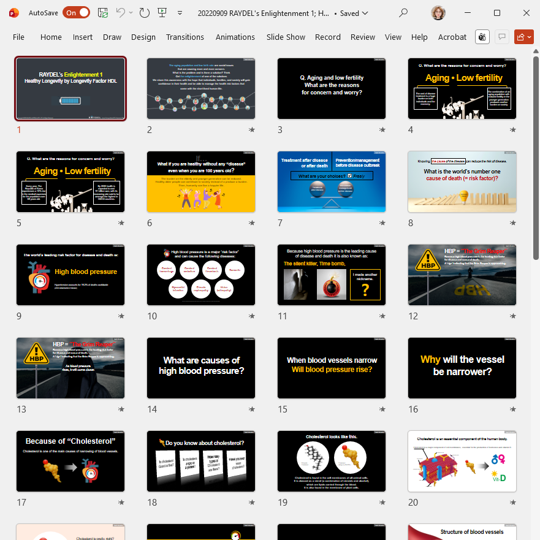Select slide 2 aging population thumbnail
Screen dimensions: 540x540
[201, 88]
